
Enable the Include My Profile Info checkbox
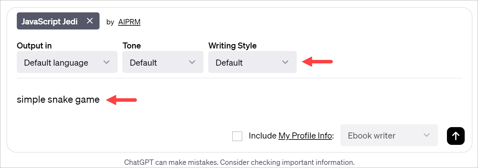(x=237, y=136)
